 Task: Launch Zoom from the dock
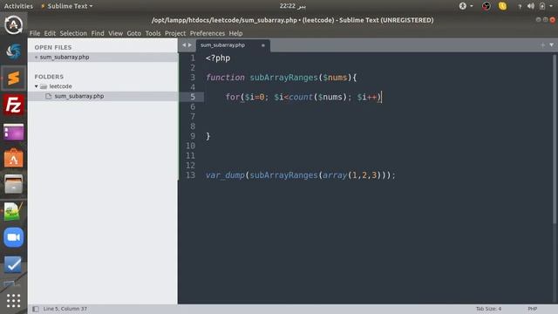coord(14,237)
